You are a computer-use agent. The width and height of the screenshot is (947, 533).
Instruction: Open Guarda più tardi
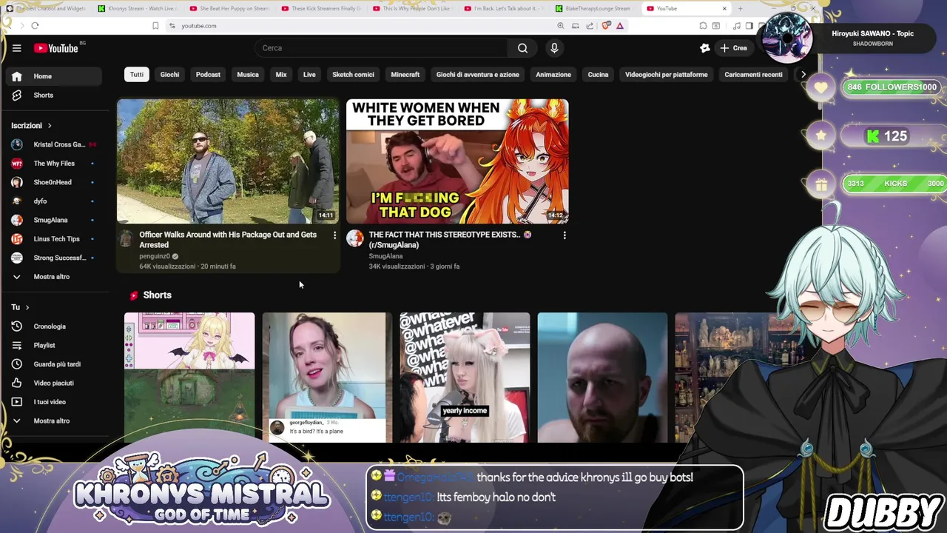click(x=53, y=364)
